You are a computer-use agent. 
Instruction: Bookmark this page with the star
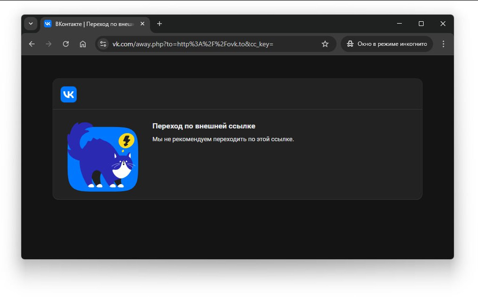[x=325, y=44]
